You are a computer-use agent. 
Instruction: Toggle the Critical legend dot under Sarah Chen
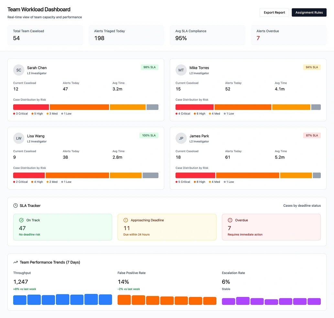pos(14,114)
